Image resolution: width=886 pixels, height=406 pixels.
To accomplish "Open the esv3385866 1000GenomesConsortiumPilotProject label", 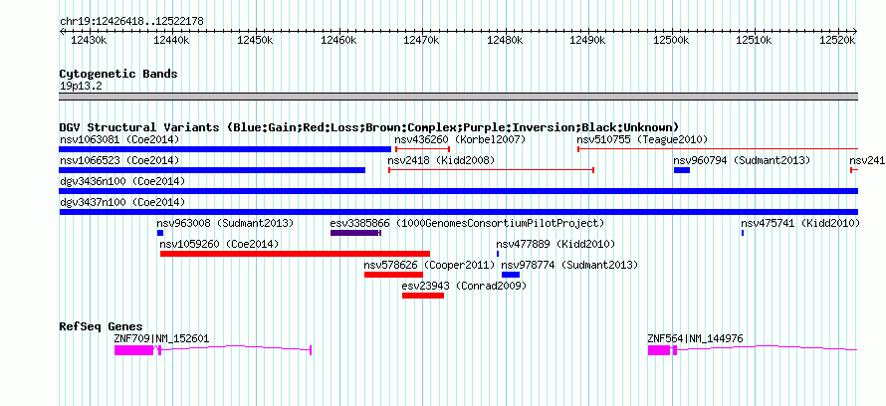I will point(467,223).
